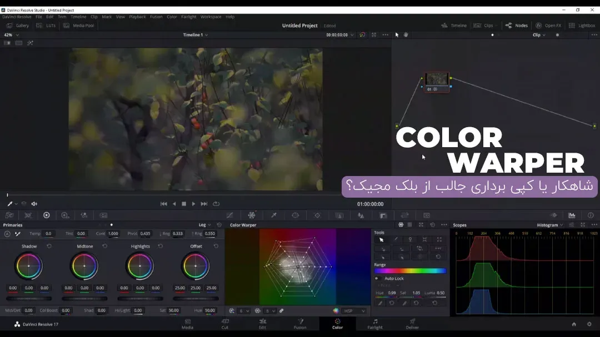Open the Qualifier eyedropper palette icon
The width and height of the screenshot is (600, 337).
(274, 215)
